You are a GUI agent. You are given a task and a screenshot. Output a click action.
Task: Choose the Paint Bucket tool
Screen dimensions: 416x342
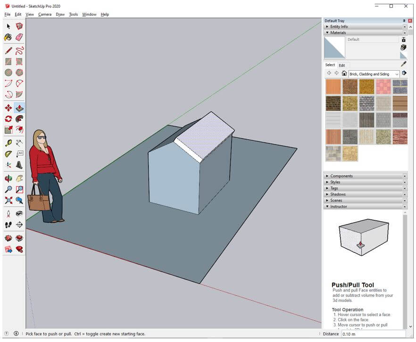tap(8, 37)
